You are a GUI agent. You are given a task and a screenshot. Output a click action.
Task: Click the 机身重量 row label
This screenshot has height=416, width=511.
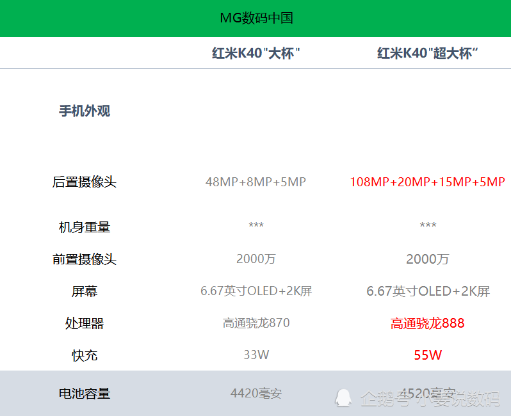pyautogui.click(x=85, y=227)
